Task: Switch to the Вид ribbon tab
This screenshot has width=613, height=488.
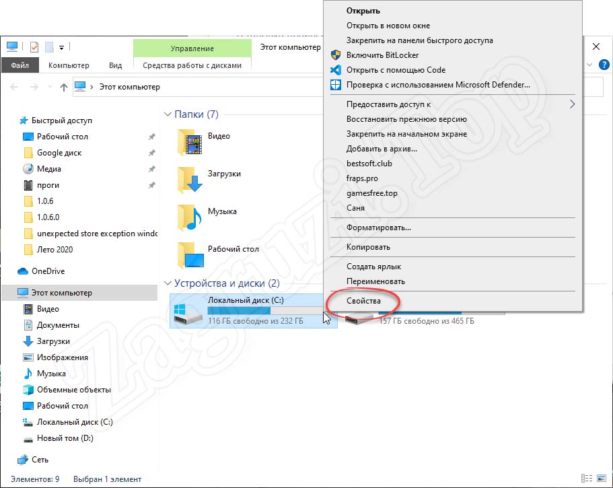Action: 115,65
